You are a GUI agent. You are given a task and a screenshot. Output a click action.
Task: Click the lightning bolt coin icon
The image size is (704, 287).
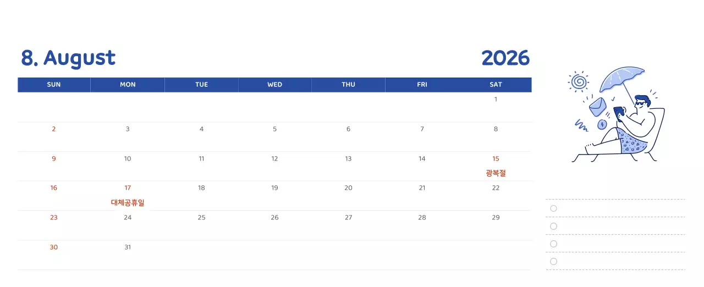coord(602,125)
